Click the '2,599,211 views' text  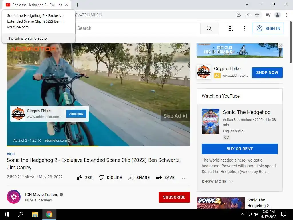21,177
